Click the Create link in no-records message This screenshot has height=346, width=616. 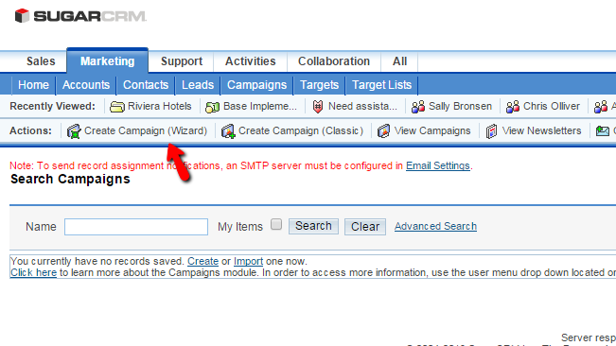tap(202, 261)
